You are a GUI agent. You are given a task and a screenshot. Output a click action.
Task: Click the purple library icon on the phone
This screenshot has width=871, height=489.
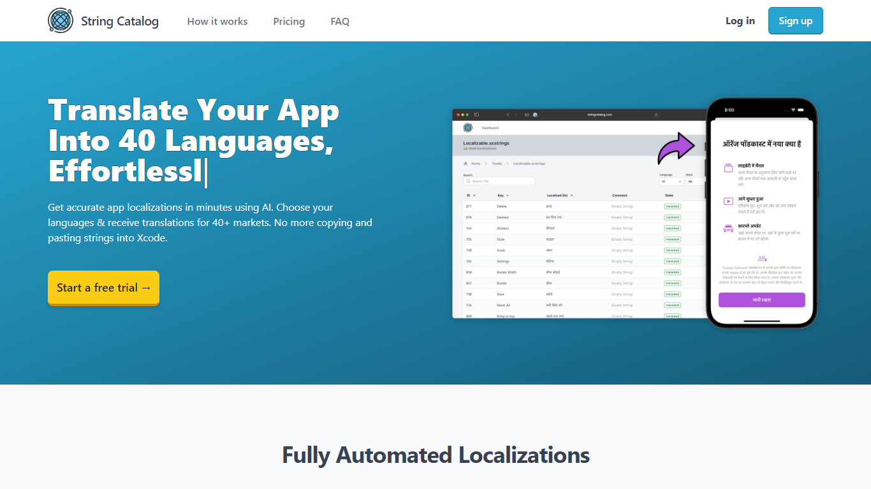(x=728, y=168)
